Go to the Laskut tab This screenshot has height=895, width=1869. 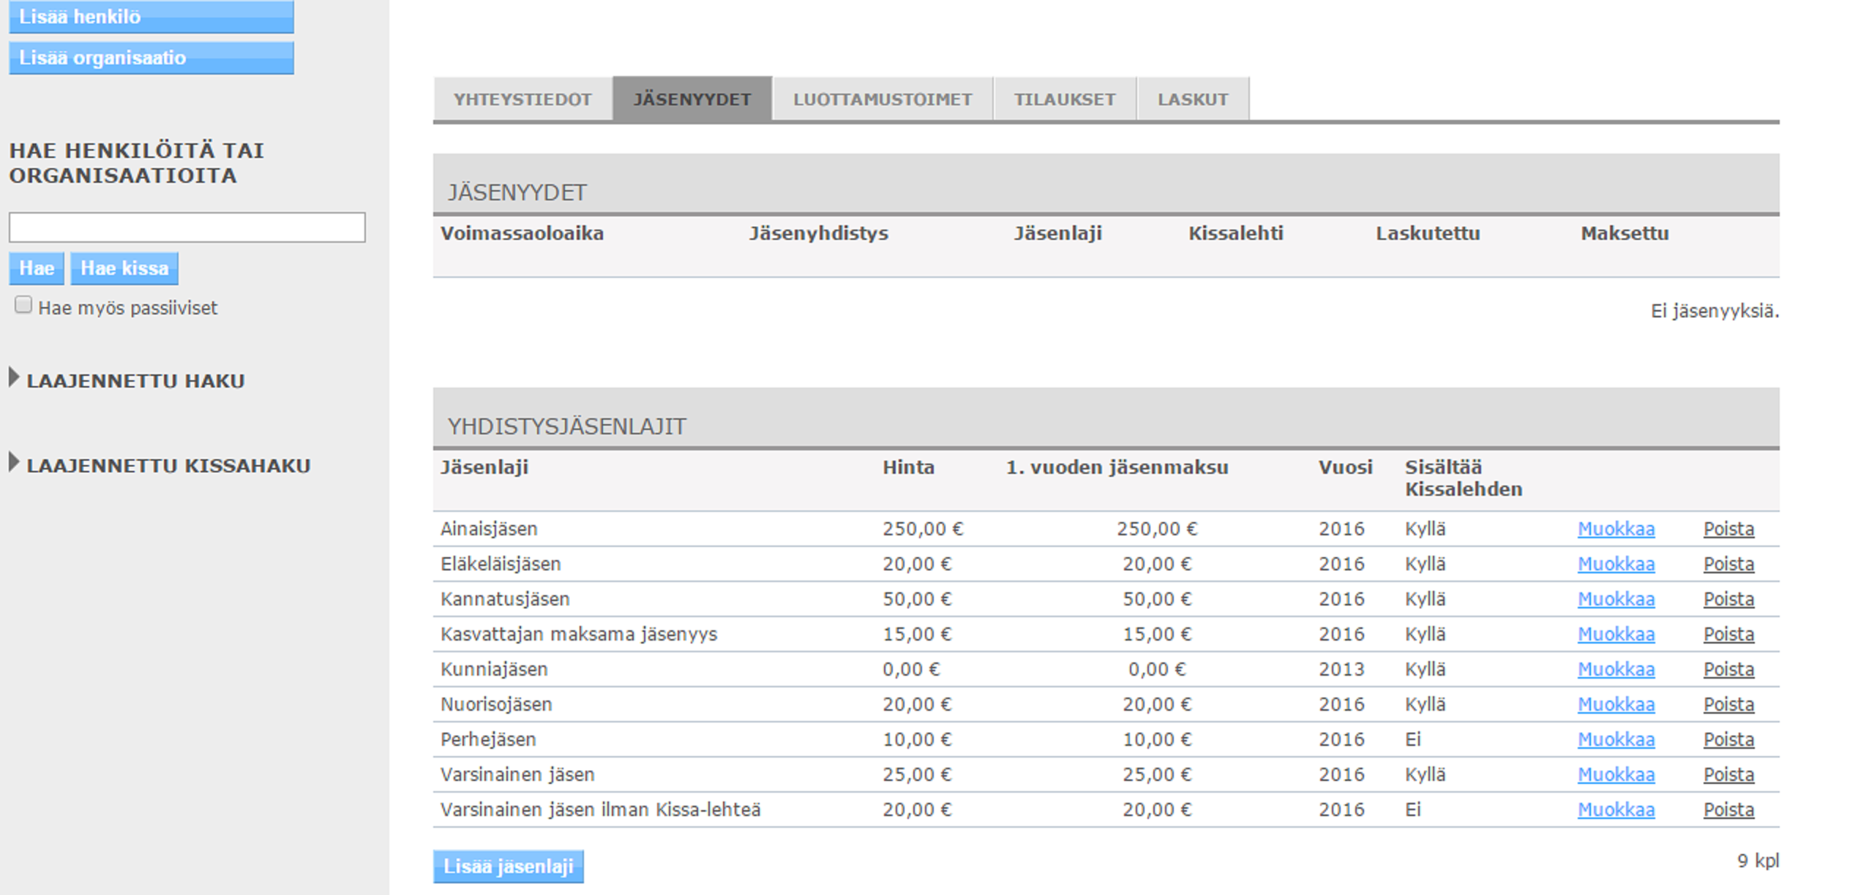[x=1193, y=99]
